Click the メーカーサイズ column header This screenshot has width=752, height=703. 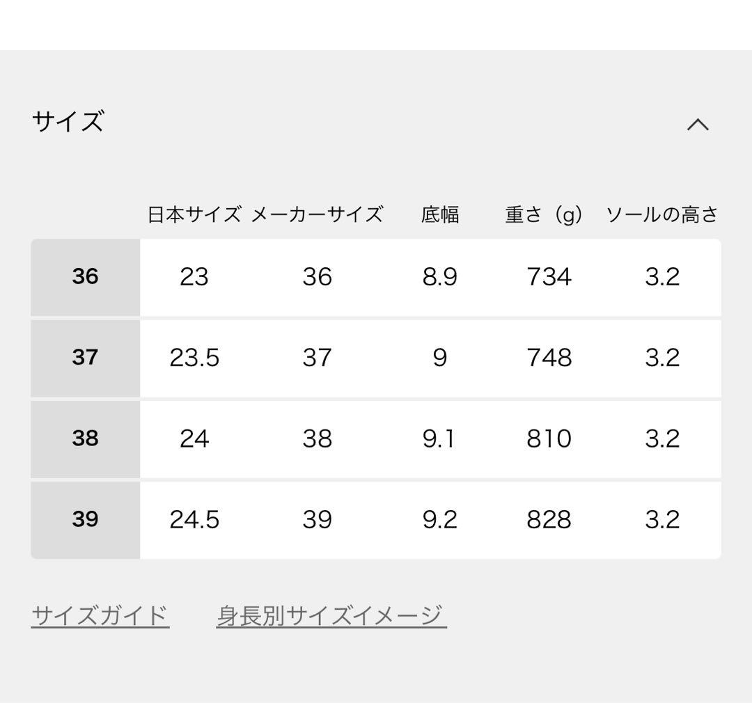318,214
